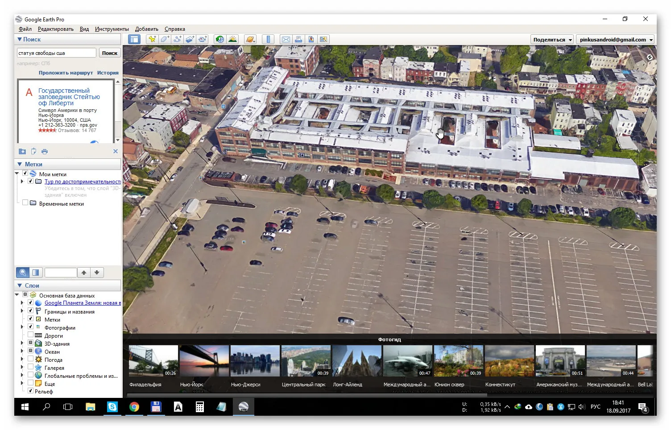Open the Calculator app in the taskbar
This screenshot has width=671, height=430.
coord(200,407)
